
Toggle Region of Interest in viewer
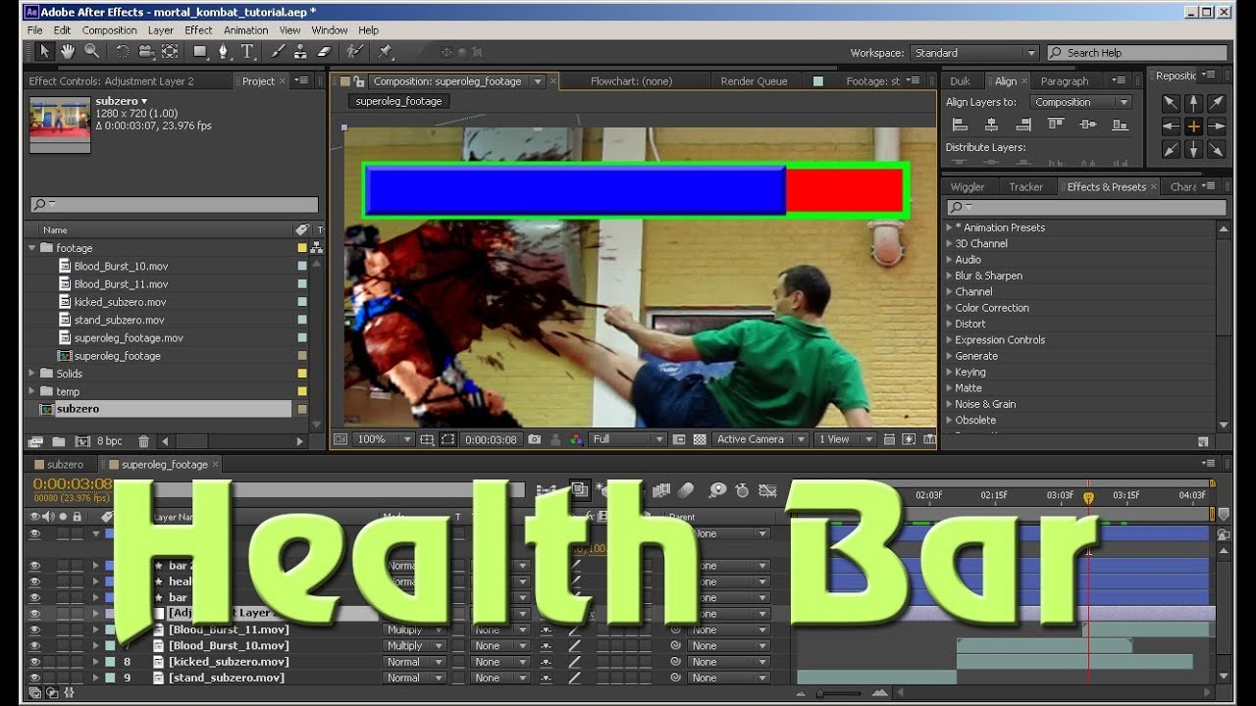(679, 439)
